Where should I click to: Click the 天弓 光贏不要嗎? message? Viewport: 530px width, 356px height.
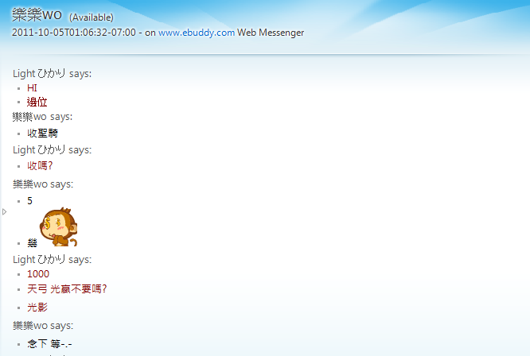67,288
